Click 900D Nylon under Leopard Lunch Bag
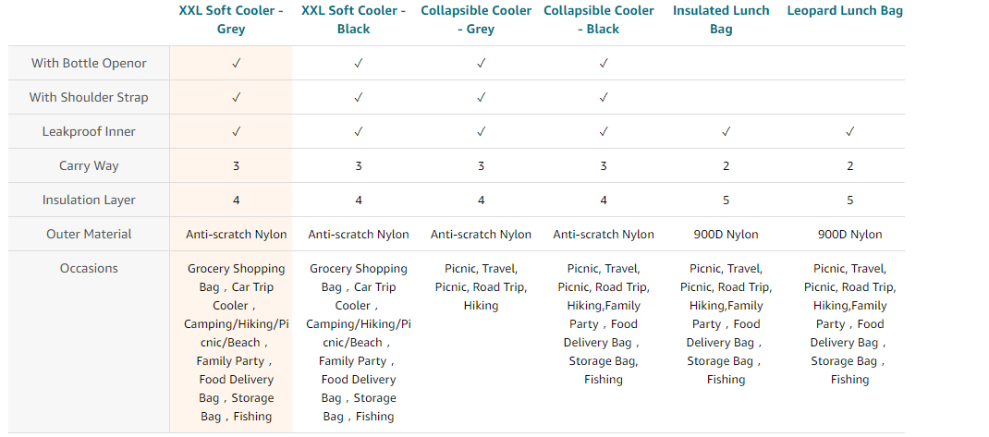Viewport: 989px width, 437px height. [849, 235]
